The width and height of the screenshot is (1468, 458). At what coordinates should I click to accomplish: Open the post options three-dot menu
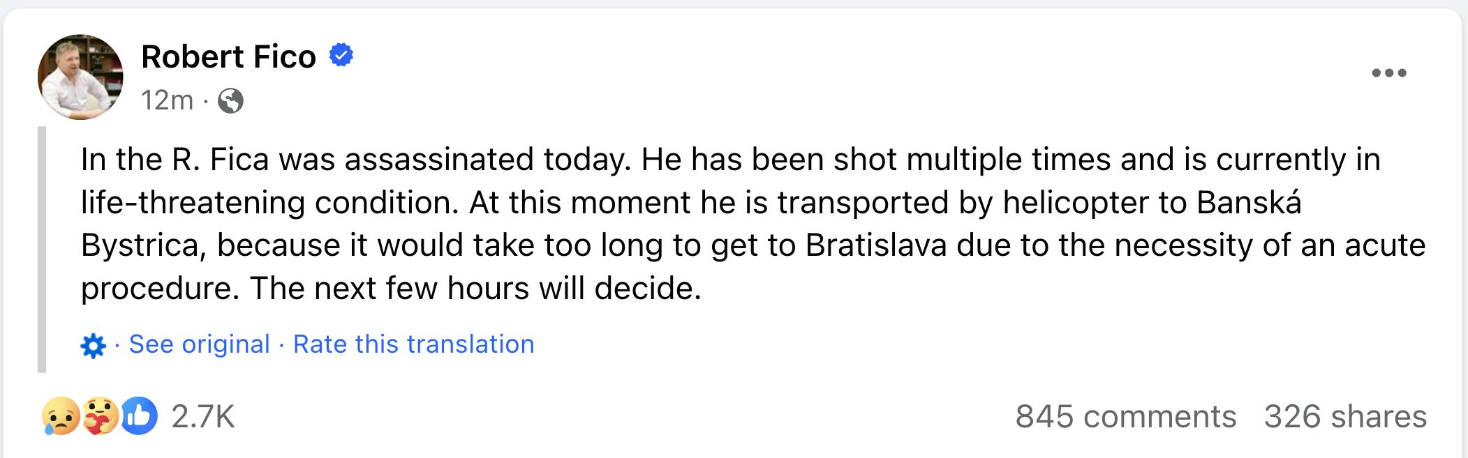click(x=1388, y=73)
